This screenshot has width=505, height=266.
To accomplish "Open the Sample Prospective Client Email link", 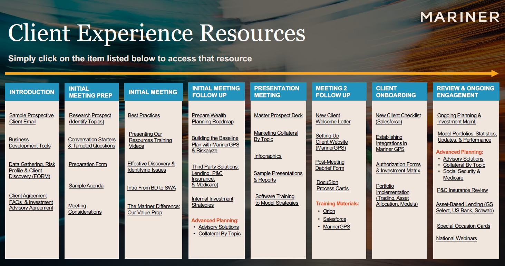I will (x=31, y=119).
